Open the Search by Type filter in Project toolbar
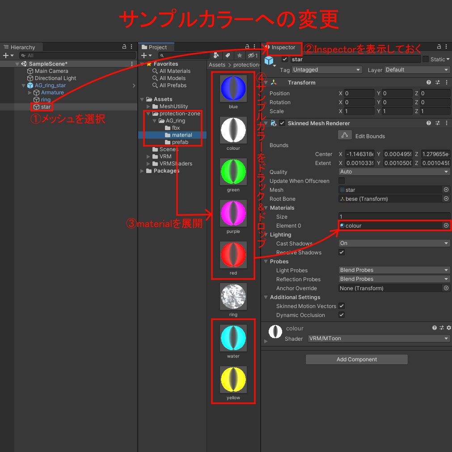The height and width of the screenshot is (452, 452). [x=216, y=55]
